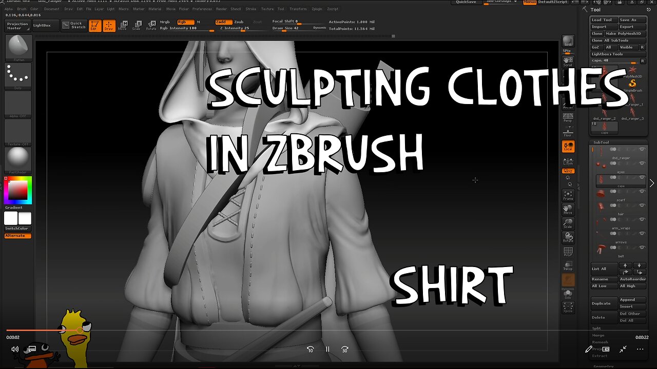The image size is (657, 369).
Task: Select the PolyMesh3D star tool
Action: point(632,71)
